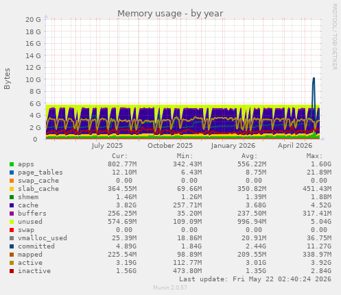Click the dark green shmem legend swatch
Screen dimensions: 341x295
point(12,197)
